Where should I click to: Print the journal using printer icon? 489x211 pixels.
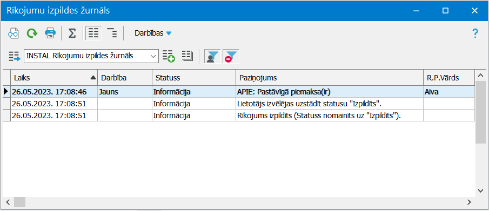(50, 33)
